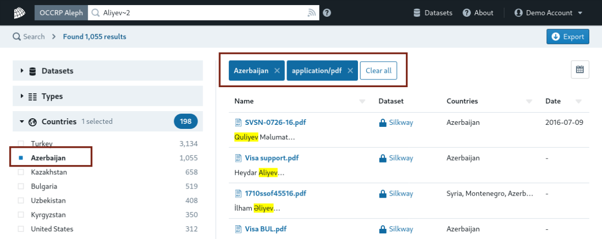This screenshot has width=602, height=239.
Task: Click the database icon in top navigation
Action: point(417,13)
